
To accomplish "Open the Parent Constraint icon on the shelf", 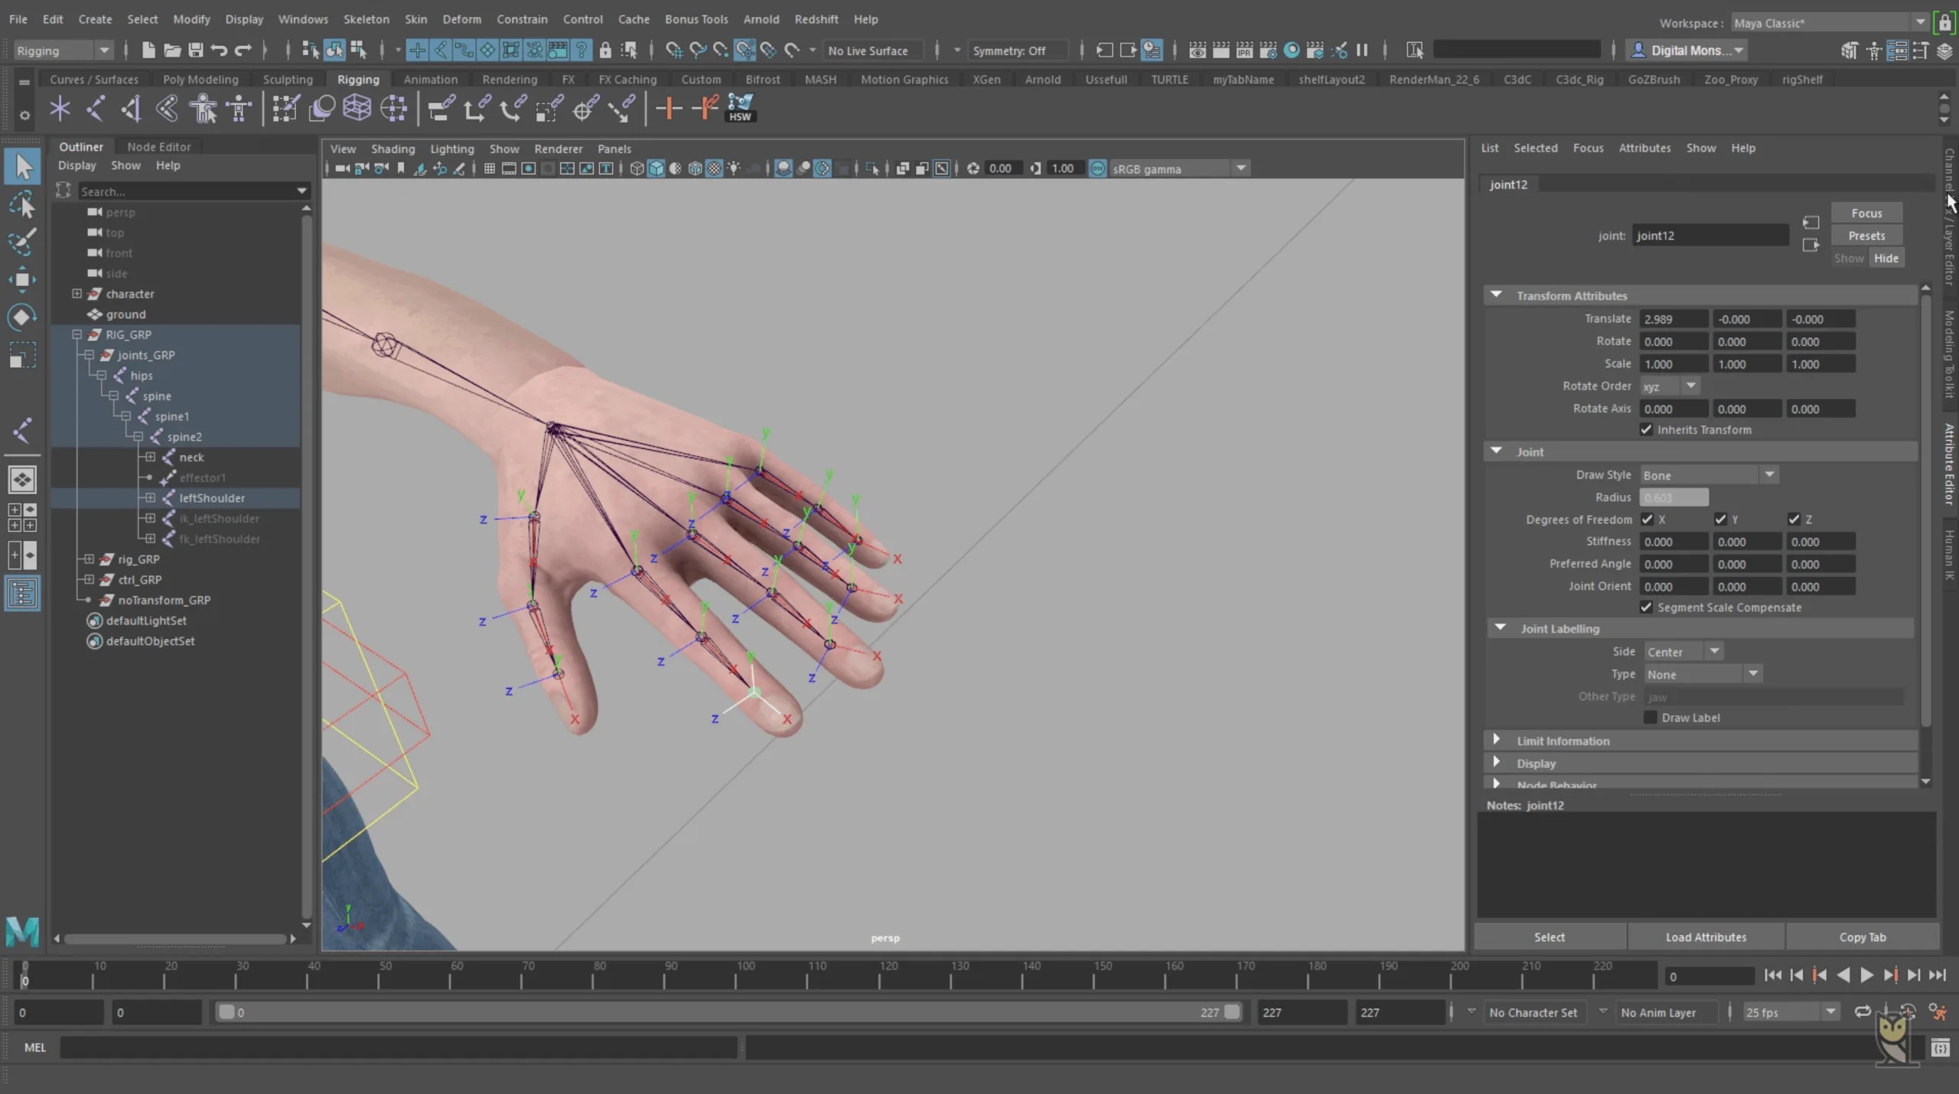I will pyautogui.click(x=440, y=108).
